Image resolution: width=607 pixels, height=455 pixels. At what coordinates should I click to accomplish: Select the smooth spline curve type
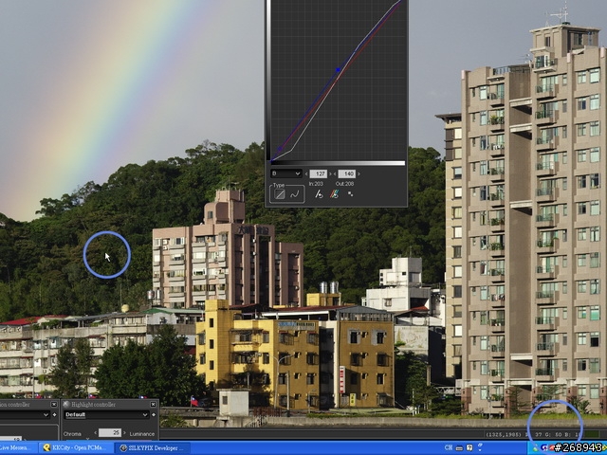tap(295, 194)
